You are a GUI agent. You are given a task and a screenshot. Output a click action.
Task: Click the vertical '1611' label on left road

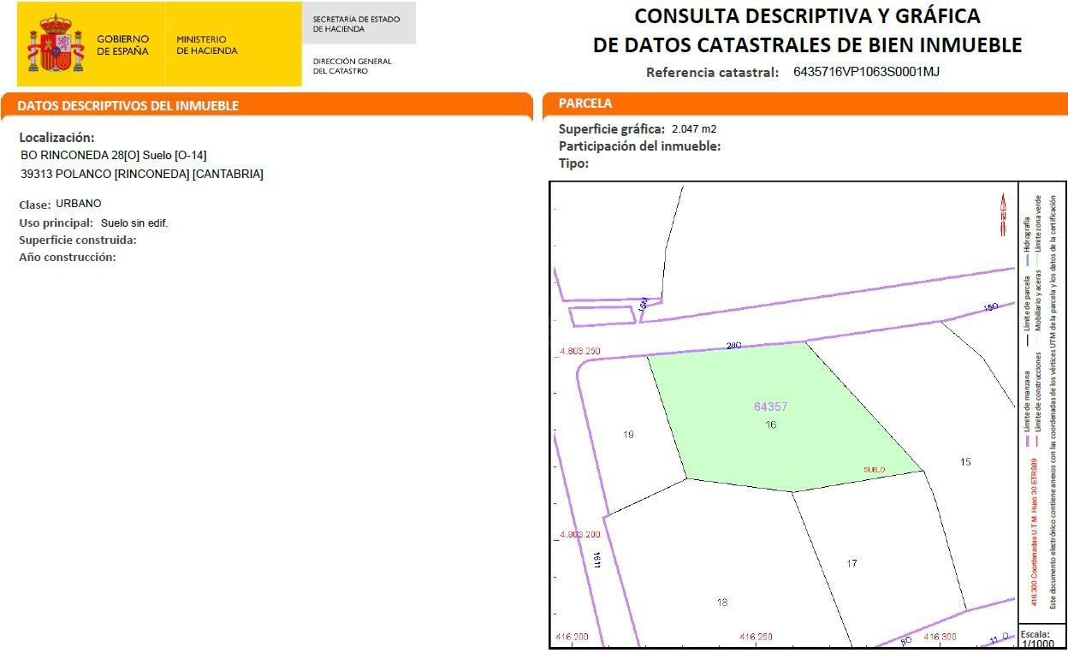click(x=596, y=560)
